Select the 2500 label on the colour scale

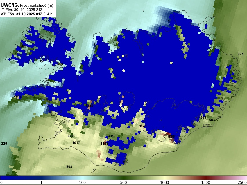[x=243, y=182]
